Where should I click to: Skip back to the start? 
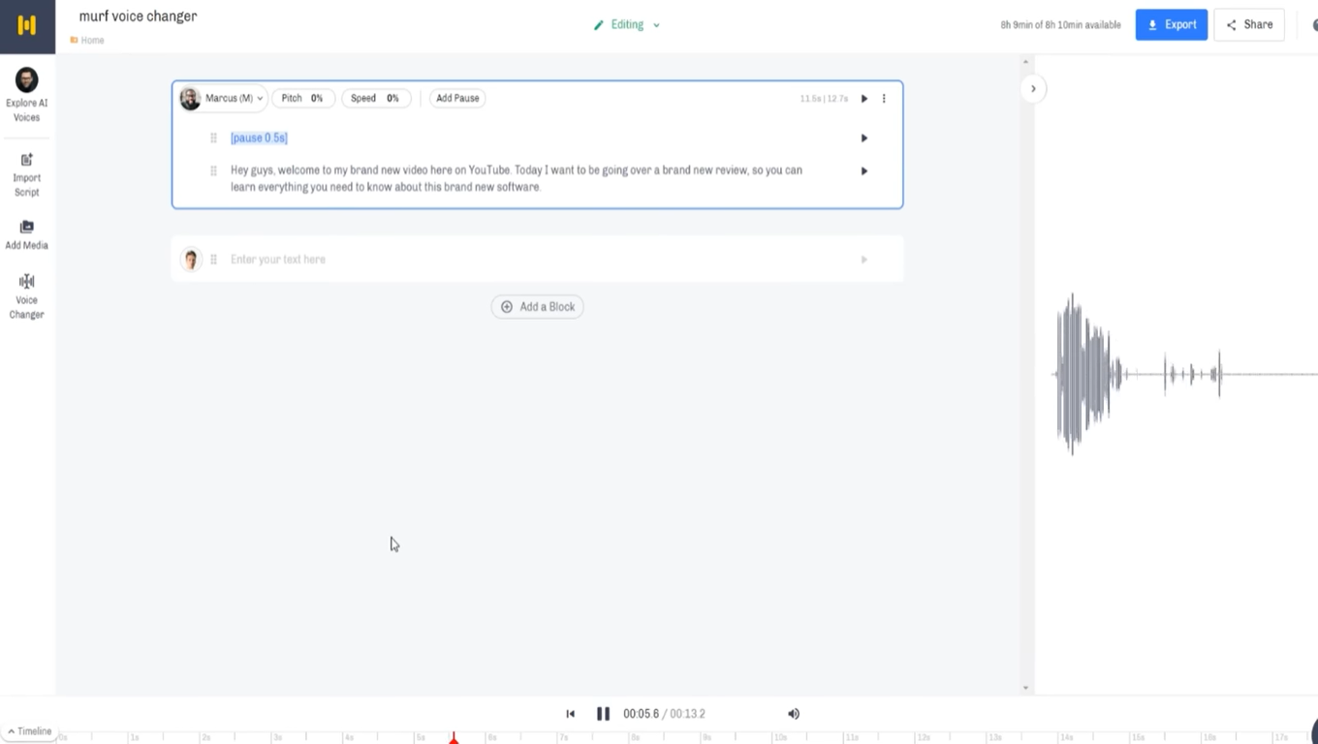click(x=571, y=714)
